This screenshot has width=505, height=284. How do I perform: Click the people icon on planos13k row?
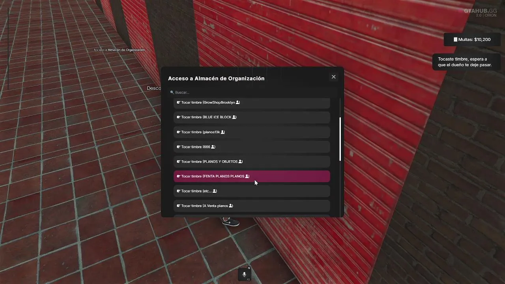click(x=223, y=132)
